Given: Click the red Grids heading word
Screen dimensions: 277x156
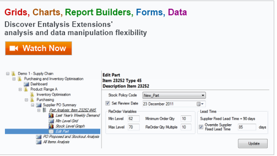Looking at the screenshot, I should click(17, 12).
